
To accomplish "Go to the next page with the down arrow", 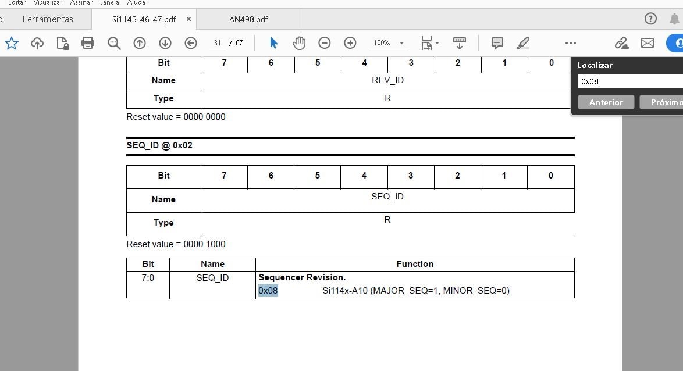I will coord(165,42).
